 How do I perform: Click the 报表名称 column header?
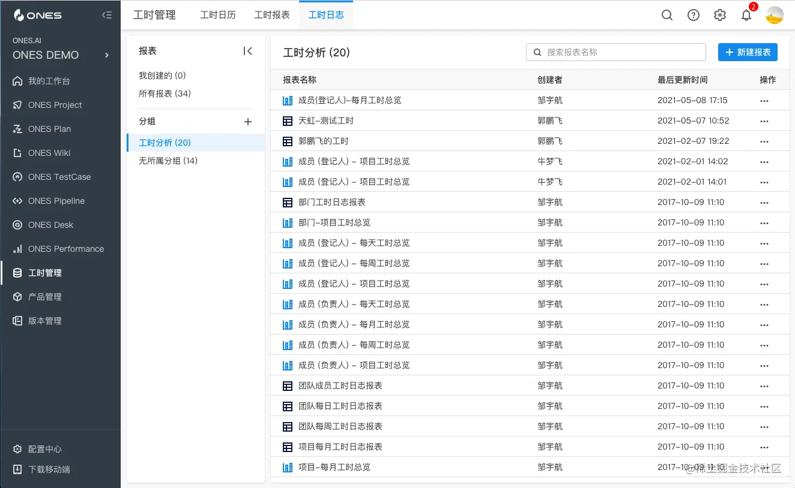point(300,80)
